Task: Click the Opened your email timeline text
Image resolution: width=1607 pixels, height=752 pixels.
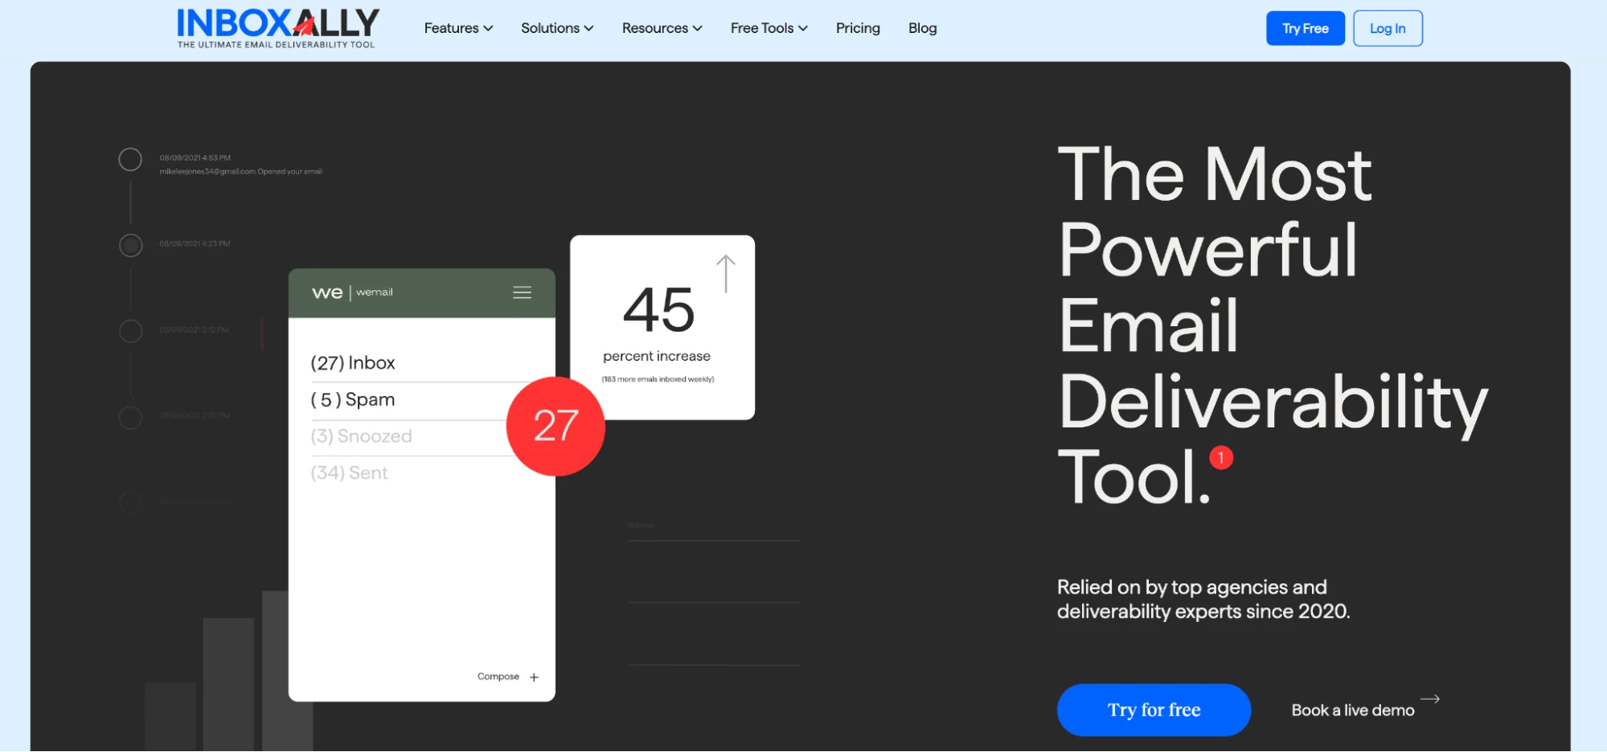Action: (x=240, y=172)
